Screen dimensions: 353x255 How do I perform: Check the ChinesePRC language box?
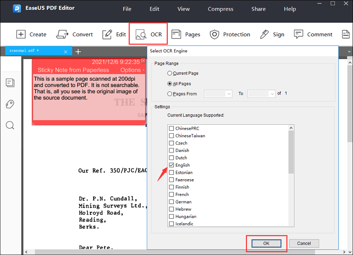(x=171, y=128)
